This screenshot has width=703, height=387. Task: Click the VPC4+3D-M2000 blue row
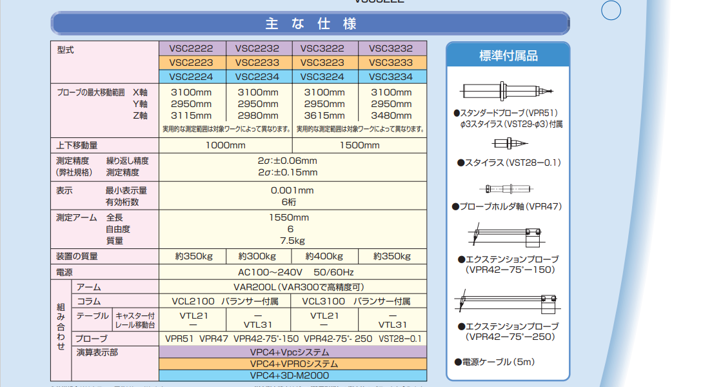tap(293, 375)
